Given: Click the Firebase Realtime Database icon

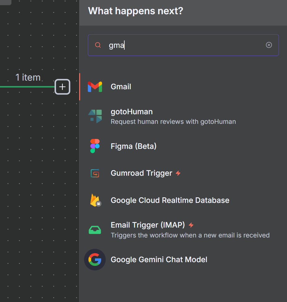Looking at the screenshot, I should [x=95, y=200].
